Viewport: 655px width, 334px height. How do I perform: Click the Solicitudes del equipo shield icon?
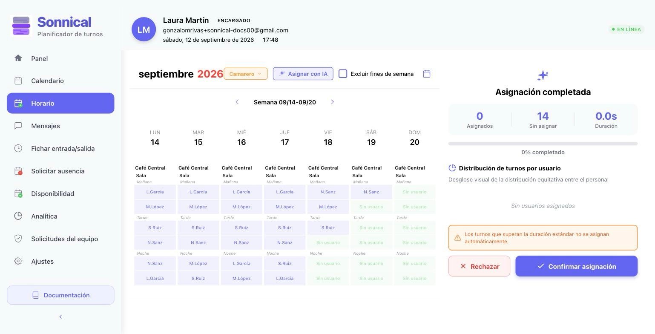pos(18,239)
